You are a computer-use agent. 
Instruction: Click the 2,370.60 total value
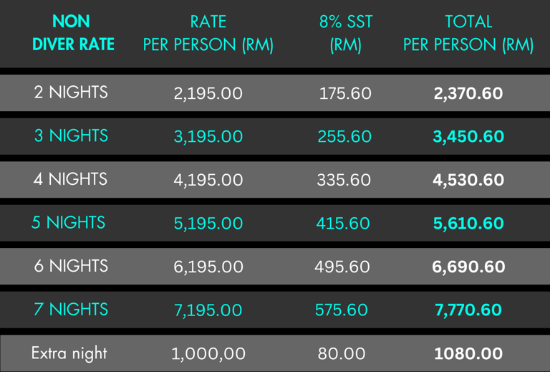468,94
